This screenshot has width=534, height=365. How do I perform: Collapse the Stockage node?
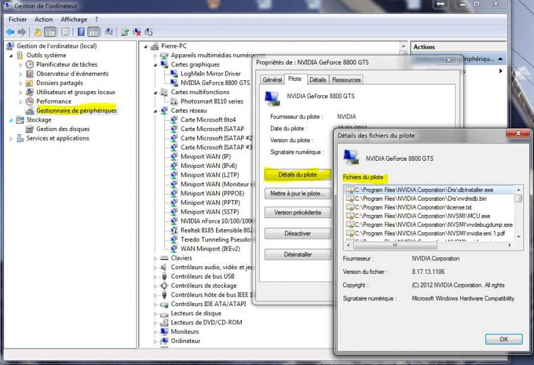(11, 120)
